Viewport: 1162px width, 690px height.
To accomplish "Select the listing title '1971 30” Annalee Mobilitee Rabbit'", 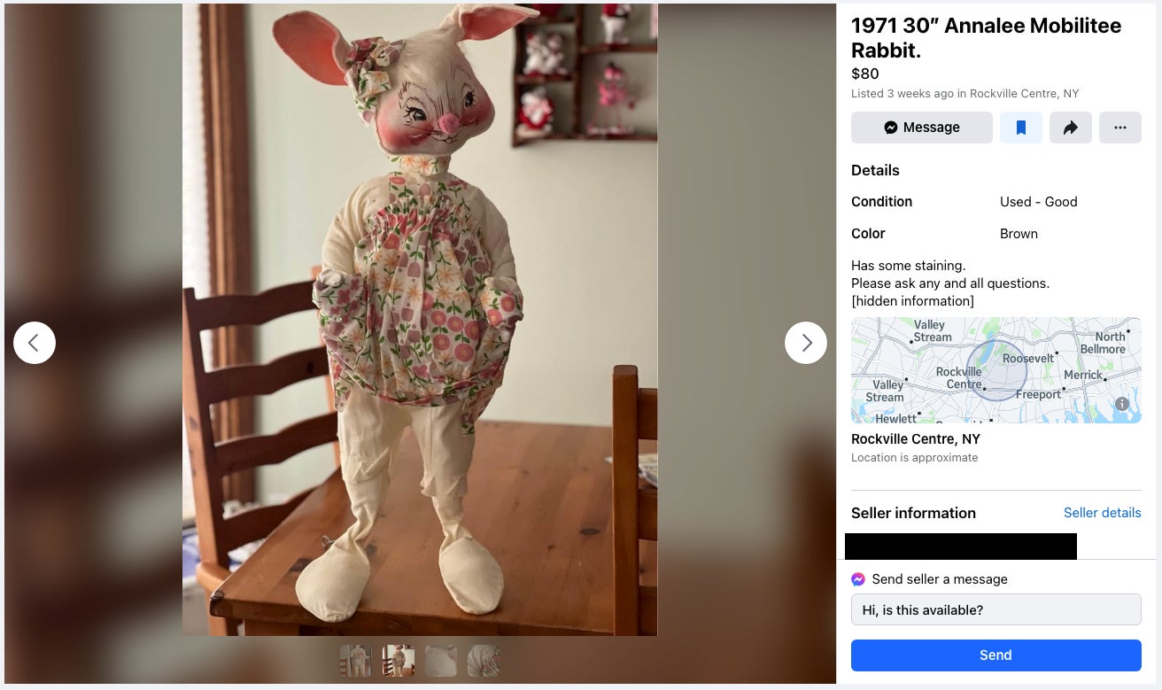I will coord(986,38).
